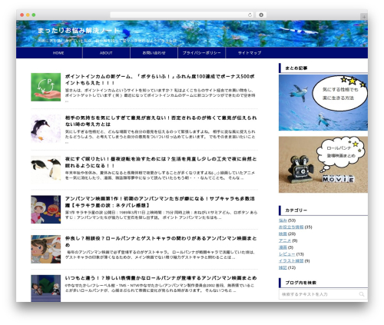Open the ABOUT menu item
Viewport: 384px width, 325px height.
pyautogui.click(x=106, y=53)
